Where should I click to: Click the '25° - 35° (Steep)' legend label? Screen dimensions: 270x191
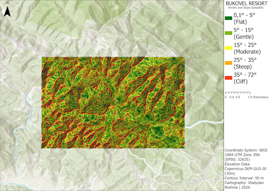coord(245,63)
